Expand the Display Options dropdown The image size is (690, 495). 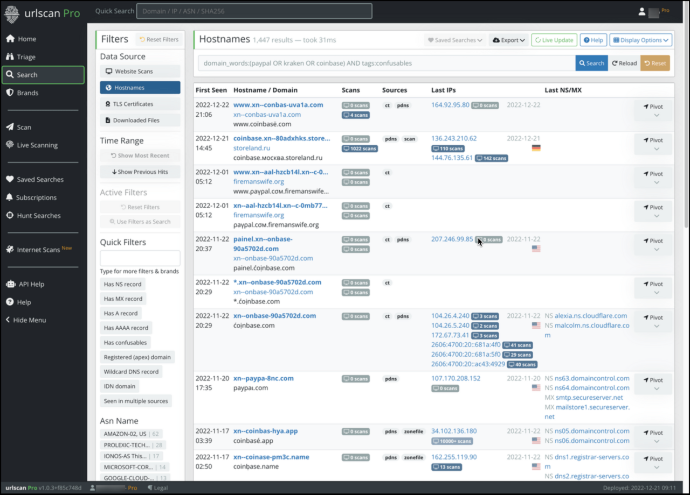(x=640, y=40)
